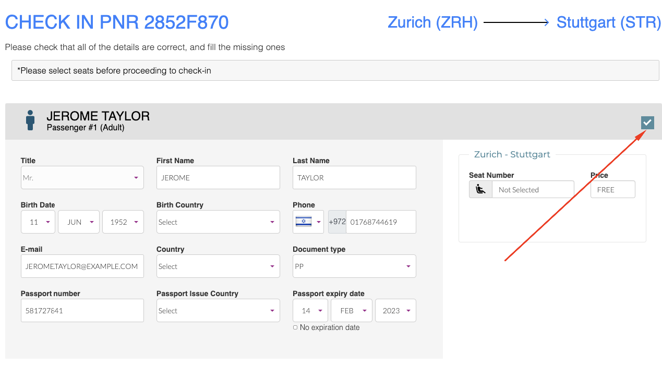Open the Passport Issue Country dropdown
Viewport: 662px width, 367px height.
coord(218,311)
